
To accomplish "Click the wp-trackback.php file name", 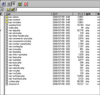I will click(x=18, y=79).
